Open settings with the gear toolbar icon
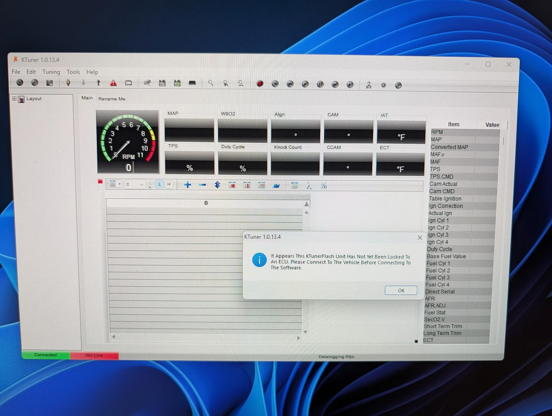552x416 pixels. click(x=383, y=85)
